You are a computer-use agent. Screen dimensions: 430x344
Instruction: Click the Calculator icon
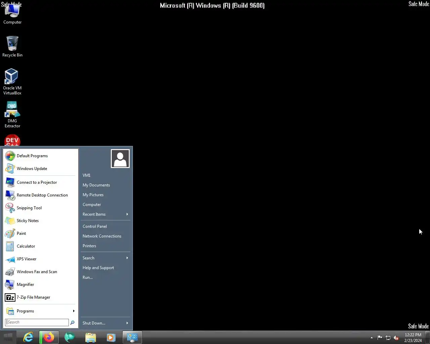coord(10,246)
